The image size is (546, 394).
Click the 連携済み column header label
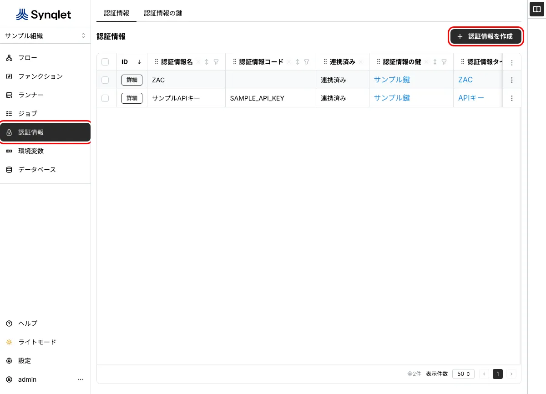point(343,62)
